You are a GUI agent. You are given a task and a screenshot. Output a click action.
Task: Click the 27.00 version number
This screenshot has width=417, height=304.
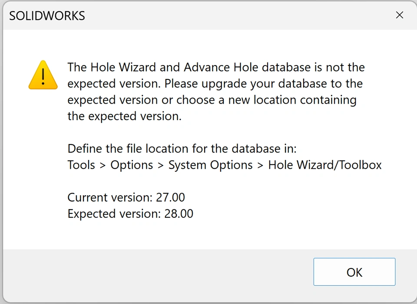[x=170, y=197]
